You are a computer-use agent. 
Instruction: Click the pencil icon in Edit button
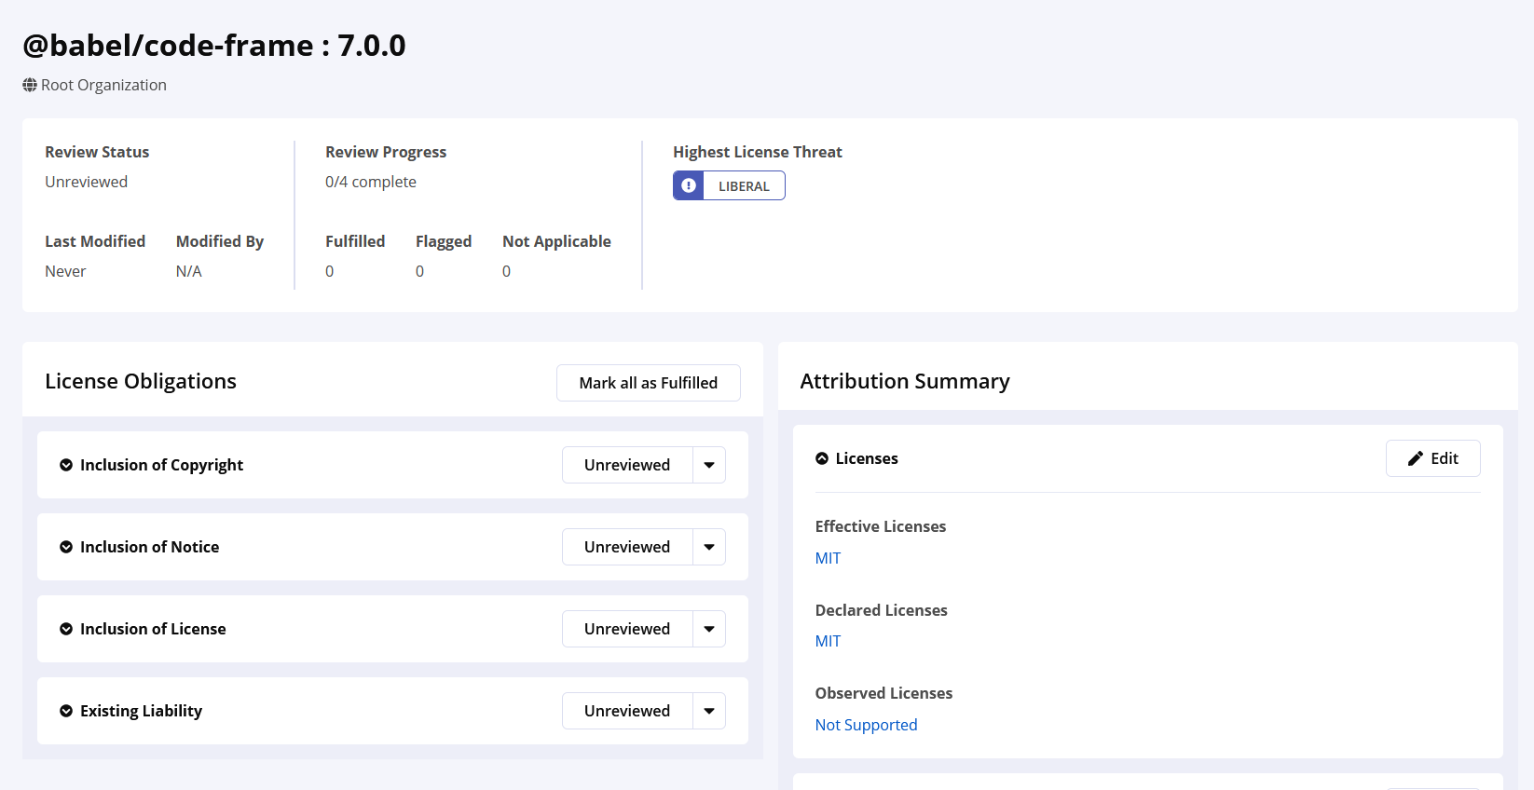(x=1416, y=458)
